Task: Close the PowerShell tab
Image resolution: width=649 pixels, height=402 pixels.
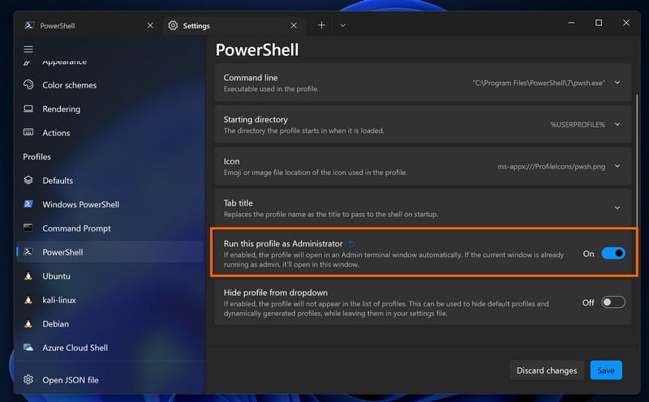Action: (x=150, y=26)
